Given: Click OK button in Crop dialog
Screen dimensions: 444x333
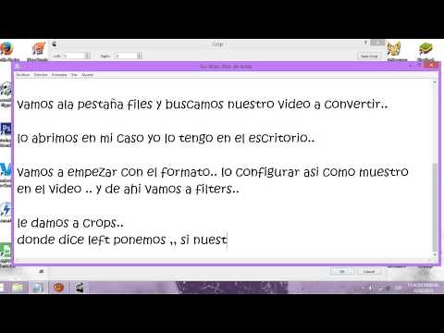Looking at the screenshot, I should tap(342, 271).
